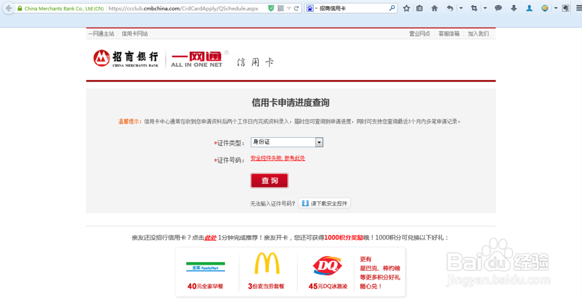This screenshot has height=300, width=582.
Task: Click the green shield security icon in address bar
Action: pyautogui.click(x=271, y=8)
